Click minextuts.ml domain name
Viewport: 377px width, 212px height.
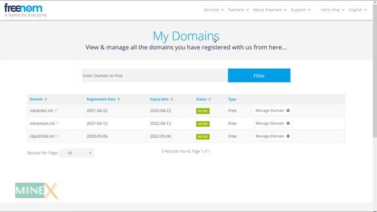point(42,123)
